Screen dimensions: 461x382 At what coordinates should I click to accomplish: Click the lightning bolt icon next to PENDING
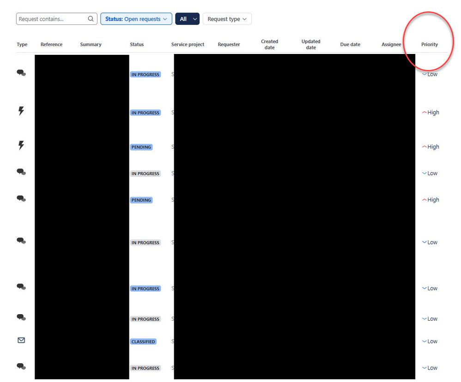click(21, 145)
